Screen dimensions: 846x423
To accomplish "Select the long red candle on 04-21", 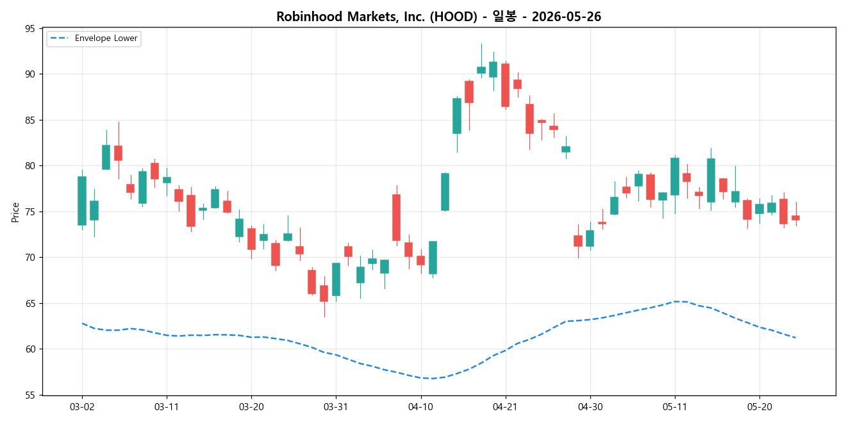I will point(505,85).
